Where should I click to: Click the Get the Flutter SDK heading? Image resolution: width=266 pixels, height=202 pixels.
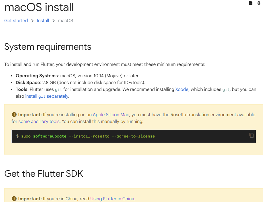[44, 174]
